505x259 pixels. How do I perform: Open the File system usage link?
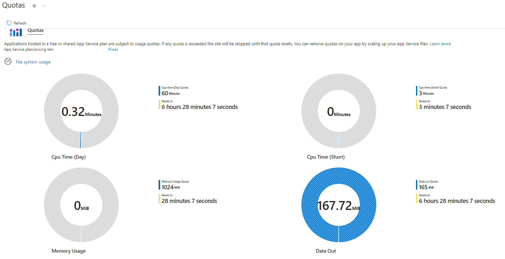pos(33,62)
